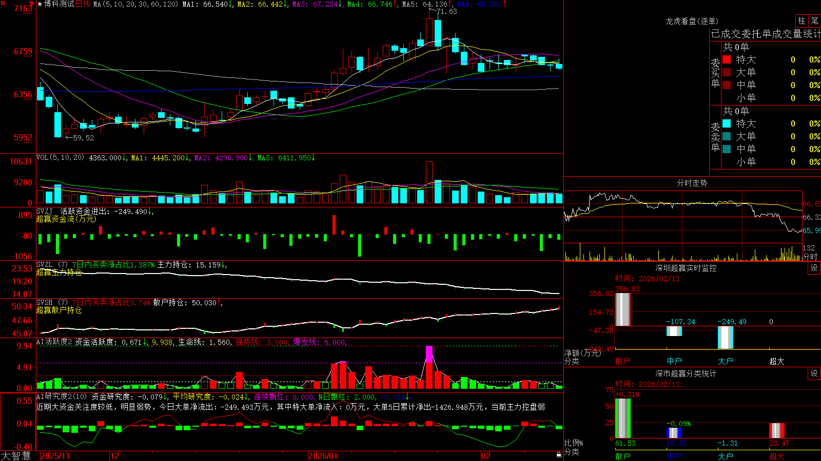Click 时间: 2026/02/13 in 深圳超赢实时监控
This screenshot has width=821, height=461.
[648, 279]
